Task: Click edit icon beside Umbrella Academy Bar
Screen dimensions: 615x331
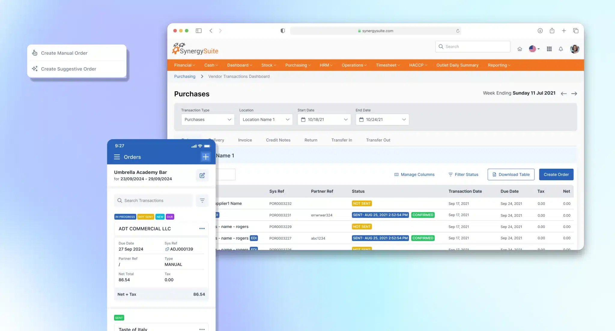Action: pyautogui.click(x=202, y=176)
